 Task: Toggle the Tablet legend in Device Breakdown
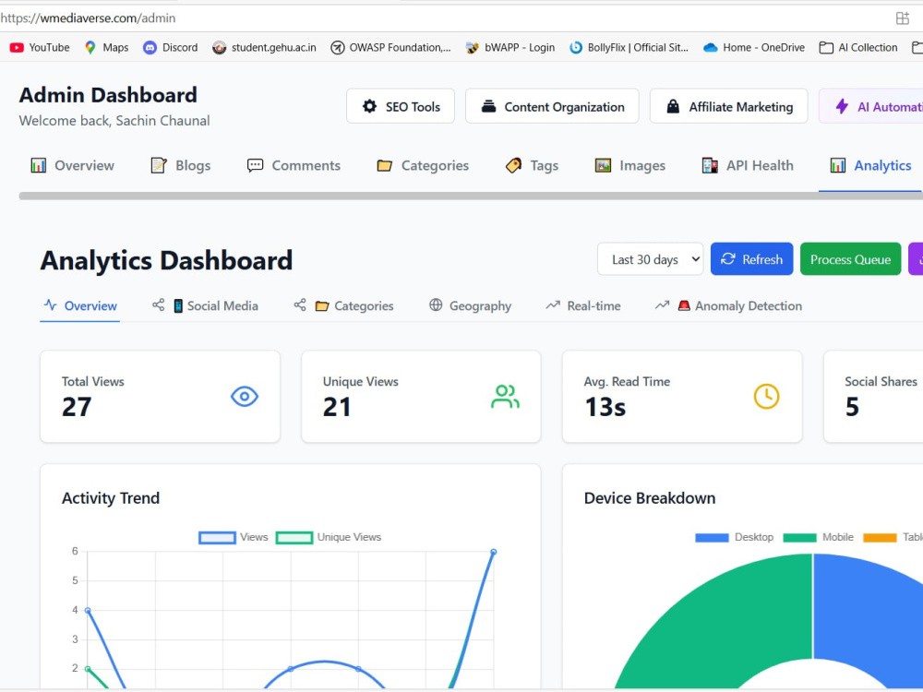[893, 537]
